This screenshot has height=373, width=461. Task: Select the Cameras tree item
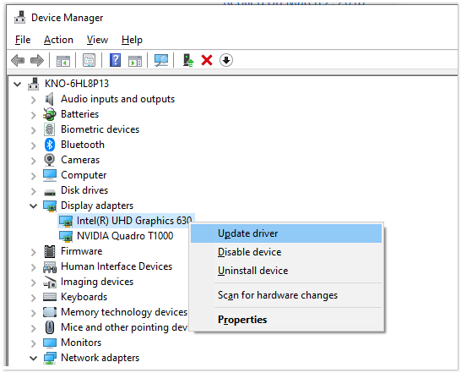80,160
